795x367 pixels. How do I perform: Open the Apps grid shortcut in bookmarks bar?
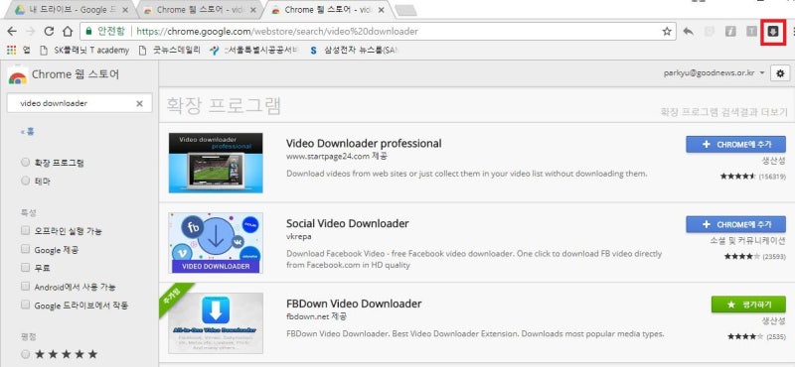12,50
